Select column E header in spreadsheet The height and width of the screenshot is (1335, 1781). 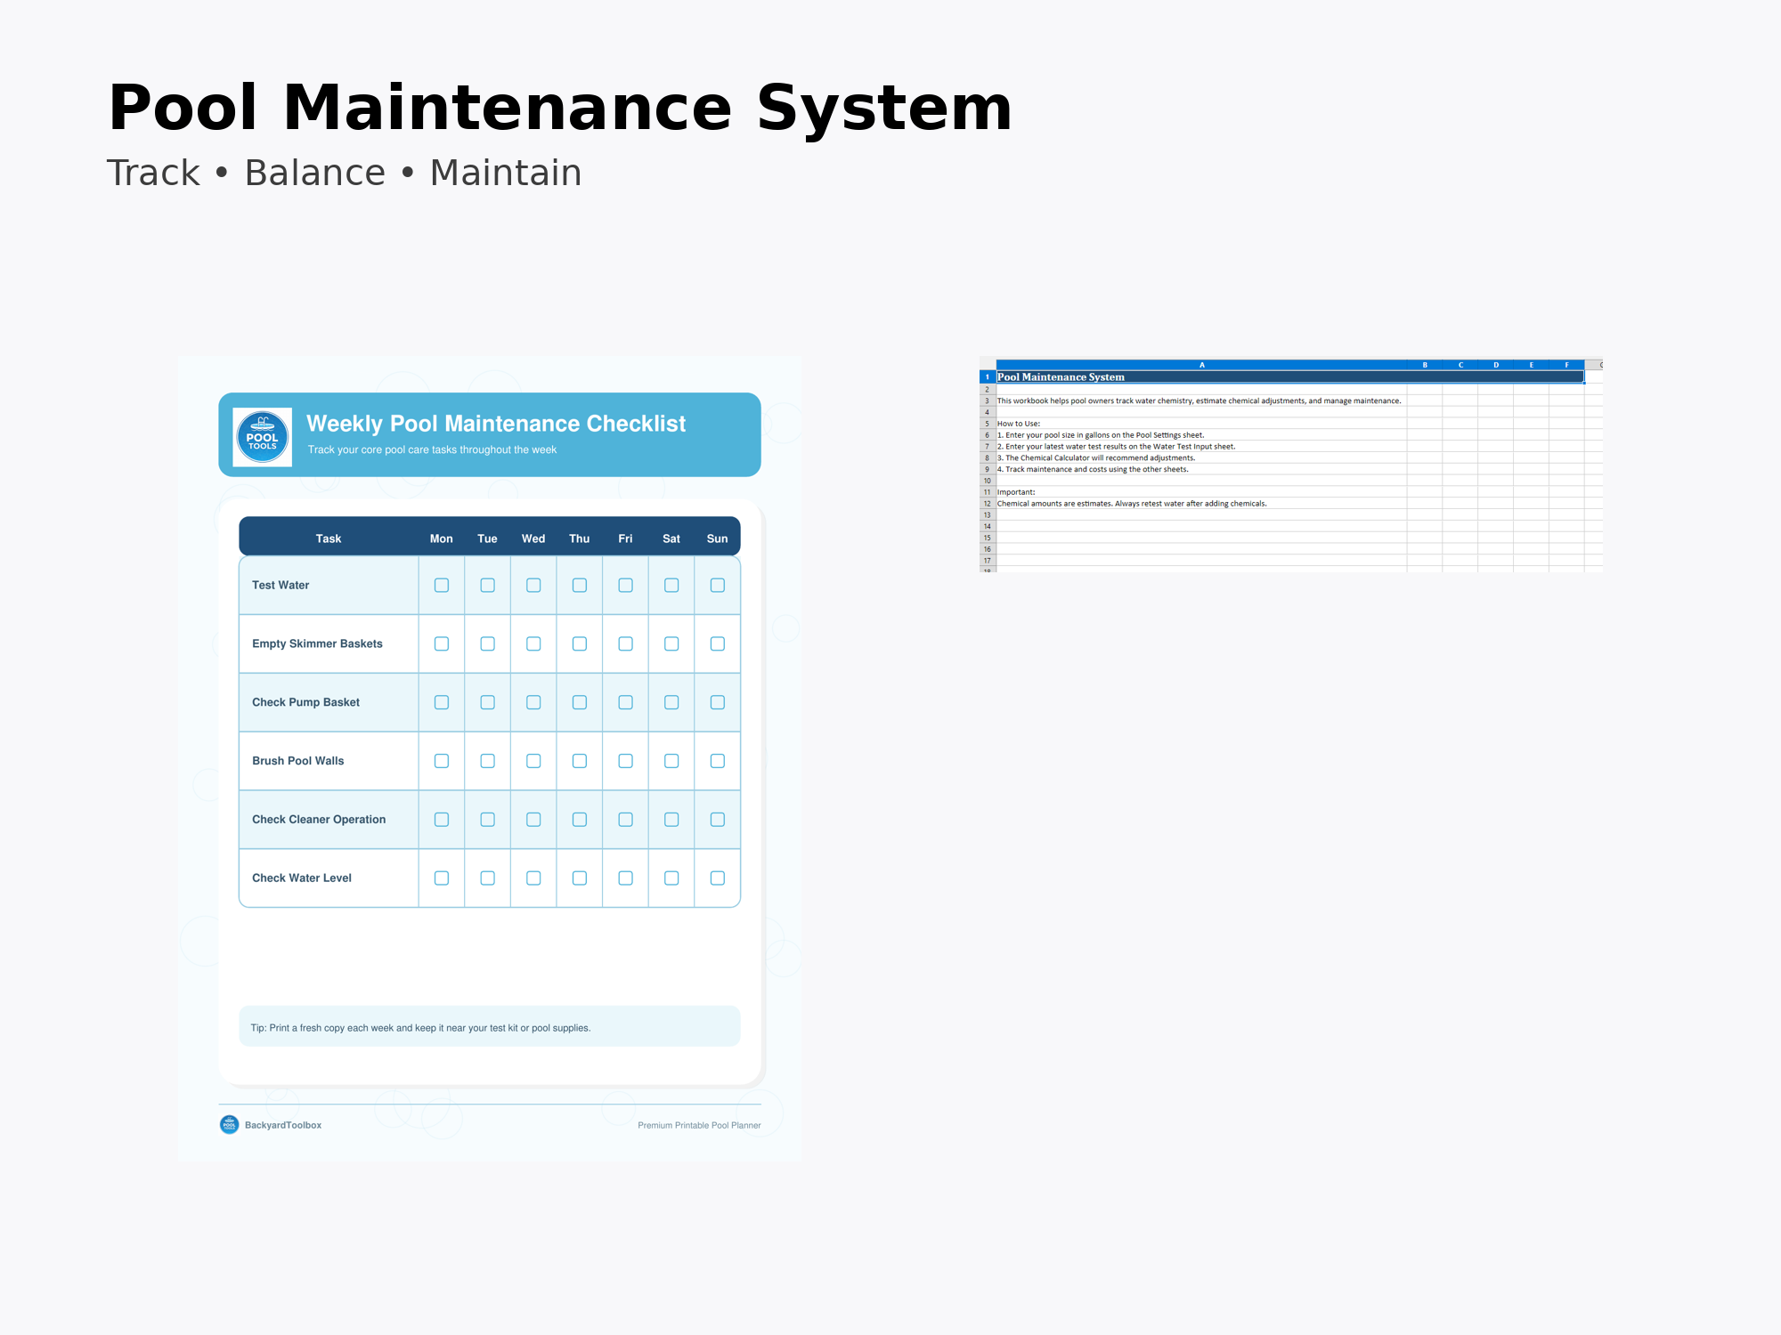(1532, 365)
